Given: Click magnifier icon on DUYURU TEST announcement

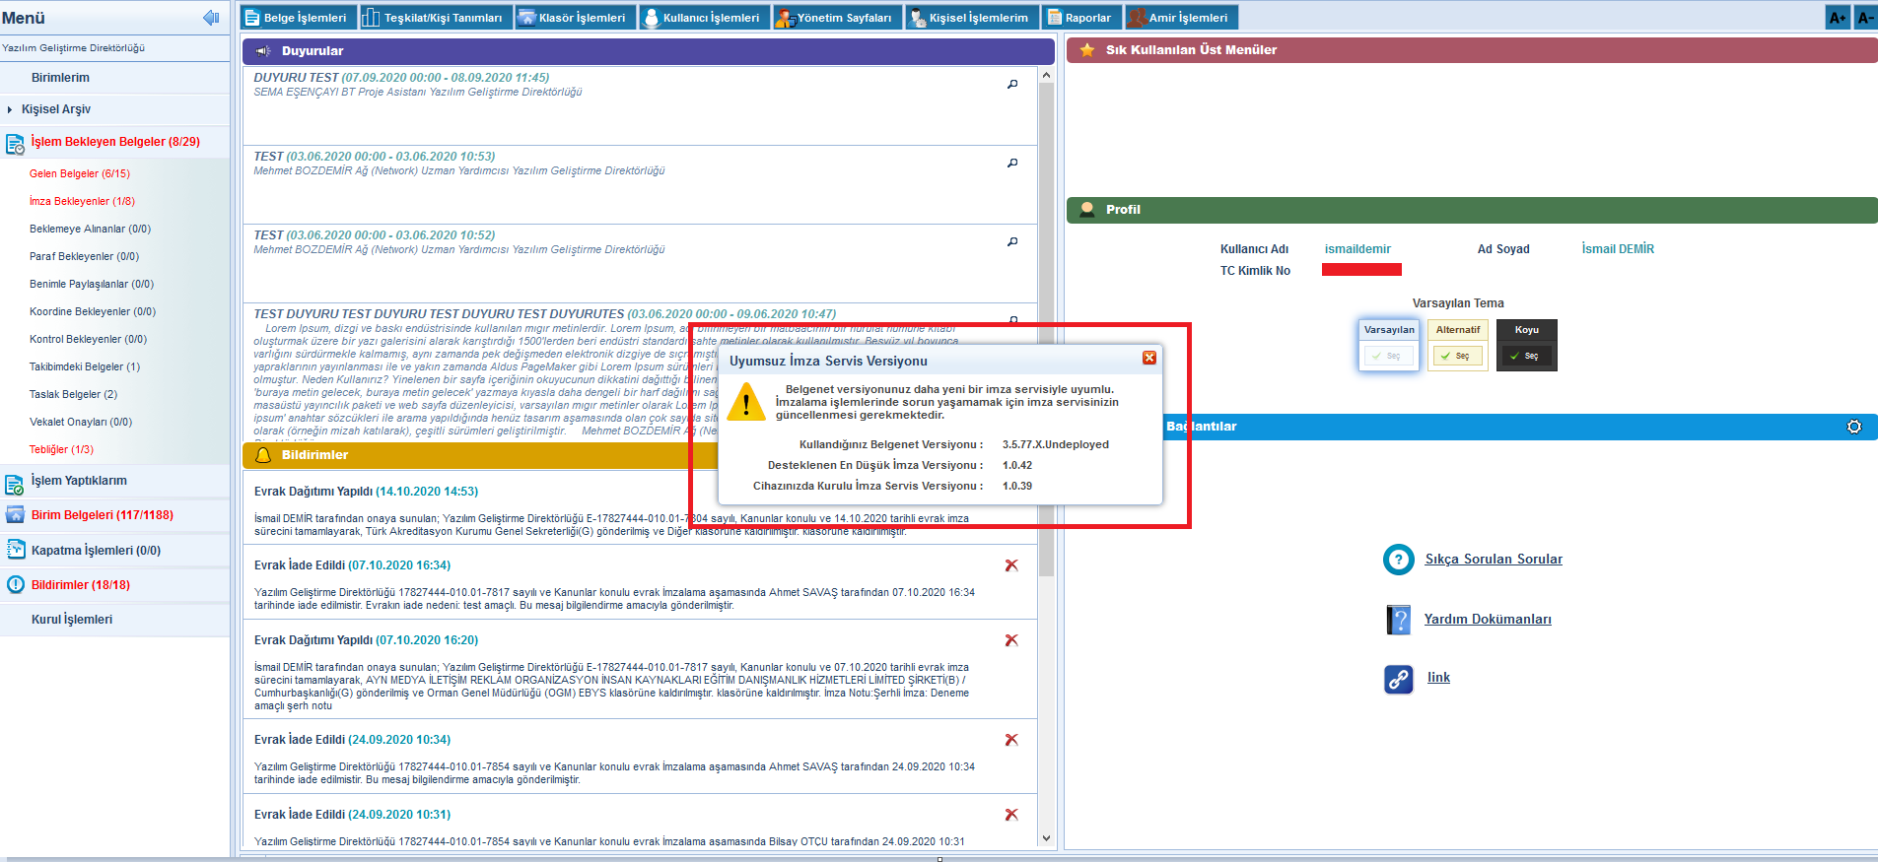Looking at the screenshot, I should coord(1012,85).
